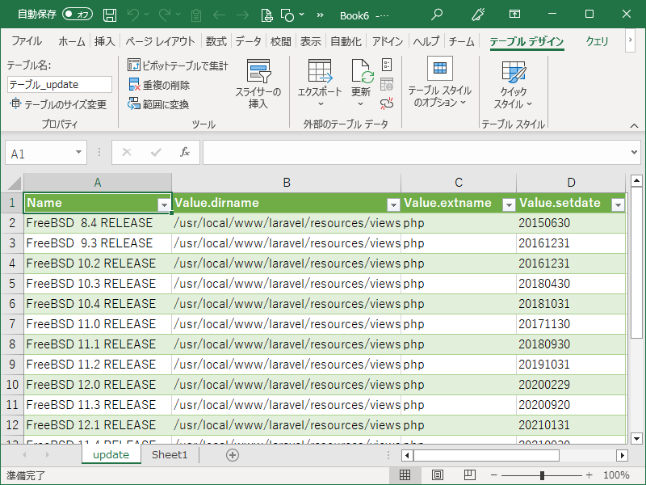The width and height of the screenshot is (646, 485).
Task: Click the table properties icon
Action: pyautogui.click(x=387, y=65)
